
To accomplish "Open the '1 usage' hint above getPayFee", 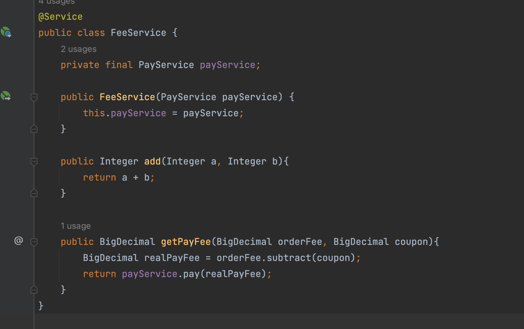I will pyautogui.click(x=75, y=226).
